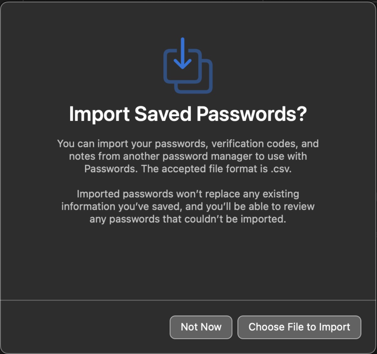Screen dimensions: 377x354
Task: Click the word "Saved" in the heading
Action: tap(163, 114)
